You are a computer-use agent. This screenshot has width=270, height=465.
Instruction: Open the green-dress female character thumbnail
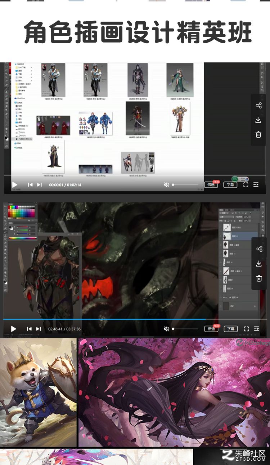pos(180,80)
